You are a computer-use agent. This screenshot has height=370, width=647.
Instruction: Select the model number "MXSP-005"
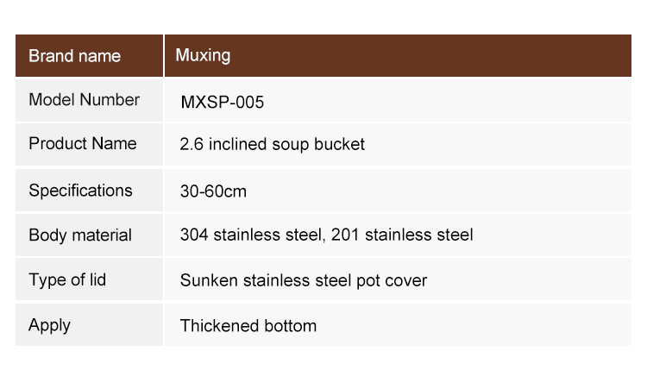222,103
